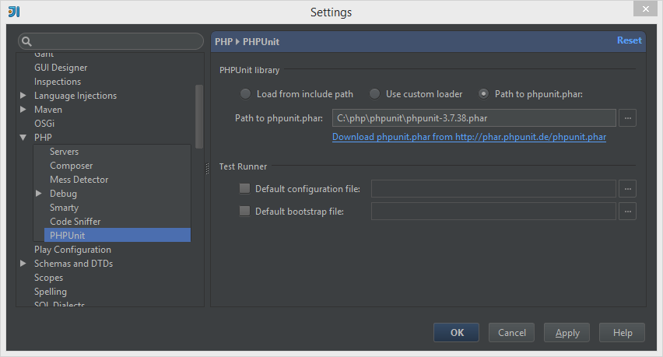Image resolution: width=663 pixels, height=357 pixels.
Task: Expand the Language Injections node
Action: pyautogui.click(x=23, y=96)
